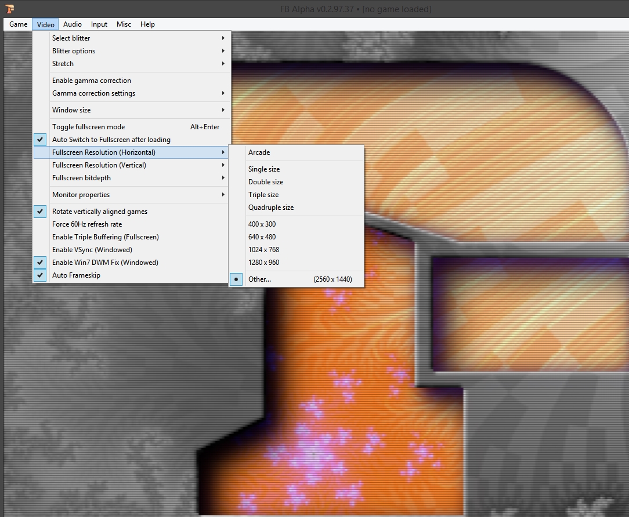Choose 400 x 300 resolution
This screenshot has width=629, height=517.
pos(297,224)
